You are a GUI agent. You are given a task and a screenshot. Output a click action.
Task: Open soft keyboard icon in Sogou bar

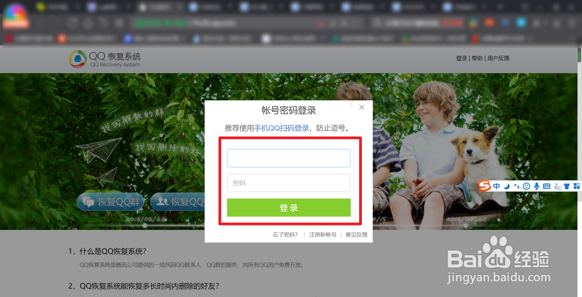click(x=547, y=186)
